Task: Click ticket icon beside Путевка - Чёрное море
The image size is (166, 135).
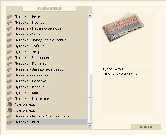Action: coord(10,58)
